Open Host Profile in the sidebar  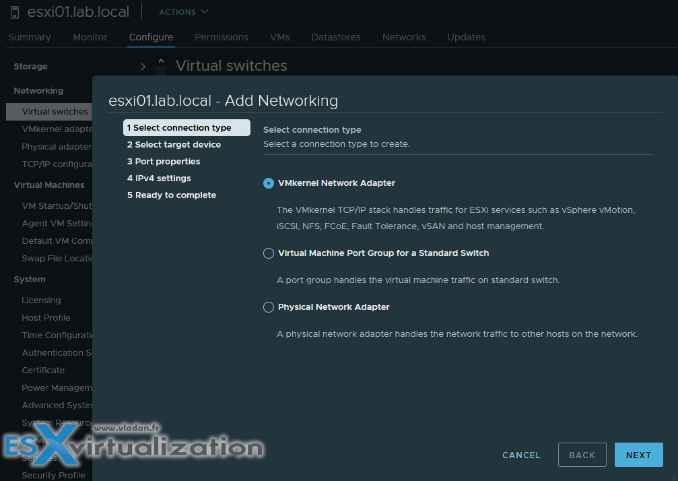pos(46,317)
